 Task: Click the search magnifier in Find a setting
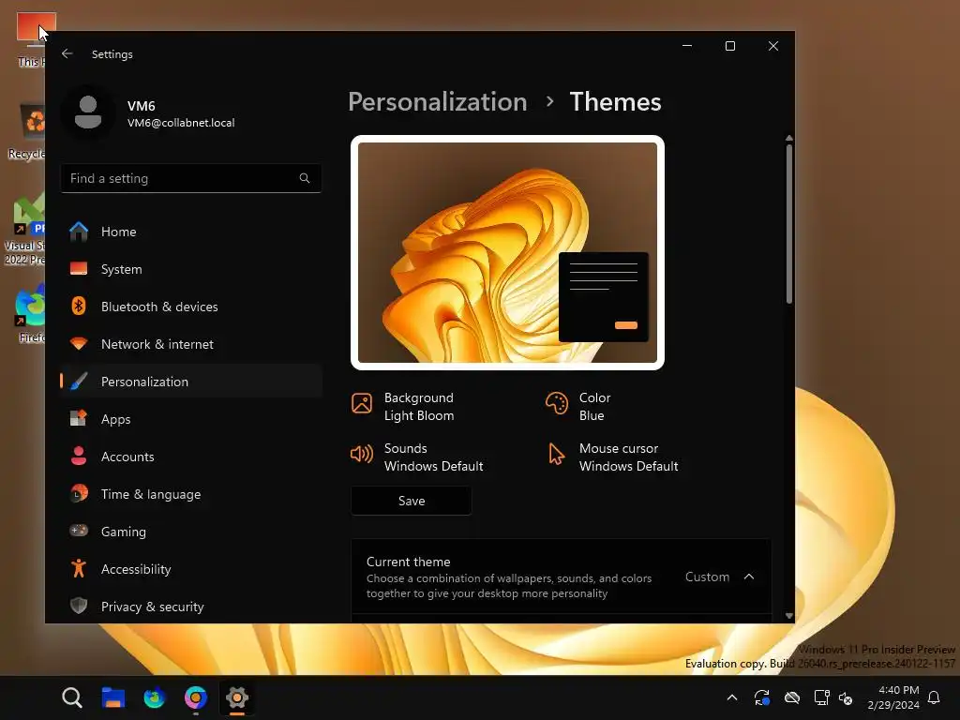pyautogui.click(x=305, y=178)
